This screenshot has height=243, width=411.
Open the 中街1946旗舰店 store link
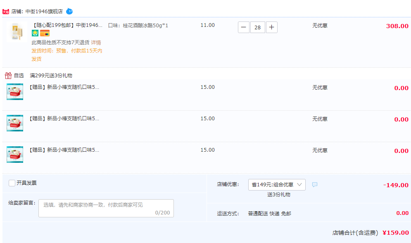tap(44, 12)
